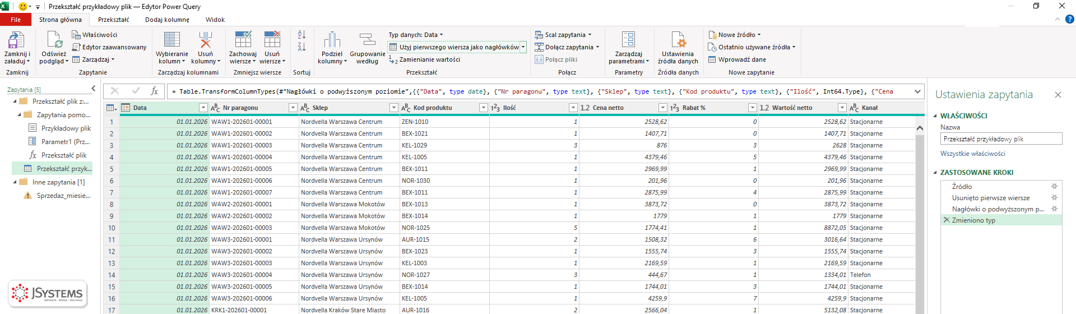Viewport: 1076px width, 314px height.
Task: Open filter dropdown for Nr paragonu column
Action: click(293, 108)
